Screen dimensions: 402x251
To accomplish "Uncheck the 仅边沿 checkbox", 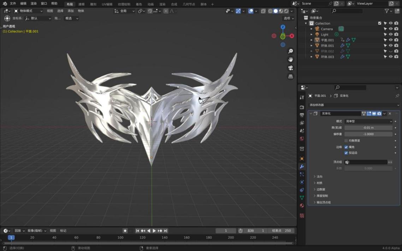I will tap(346, 153).
